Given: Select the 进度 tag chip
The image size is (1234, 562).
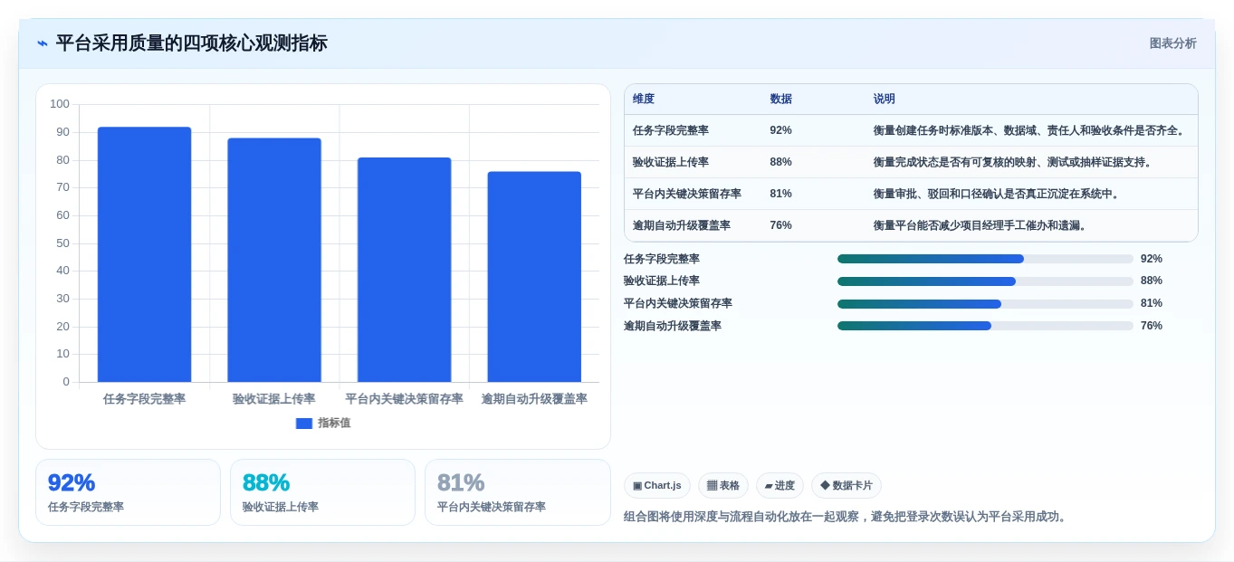Looking at the screenshot, I should (x=780, y=486).
